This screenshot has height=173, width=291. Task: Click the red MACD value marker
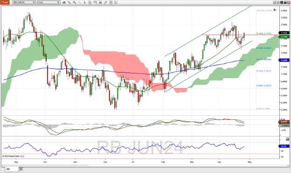(284, 122)
